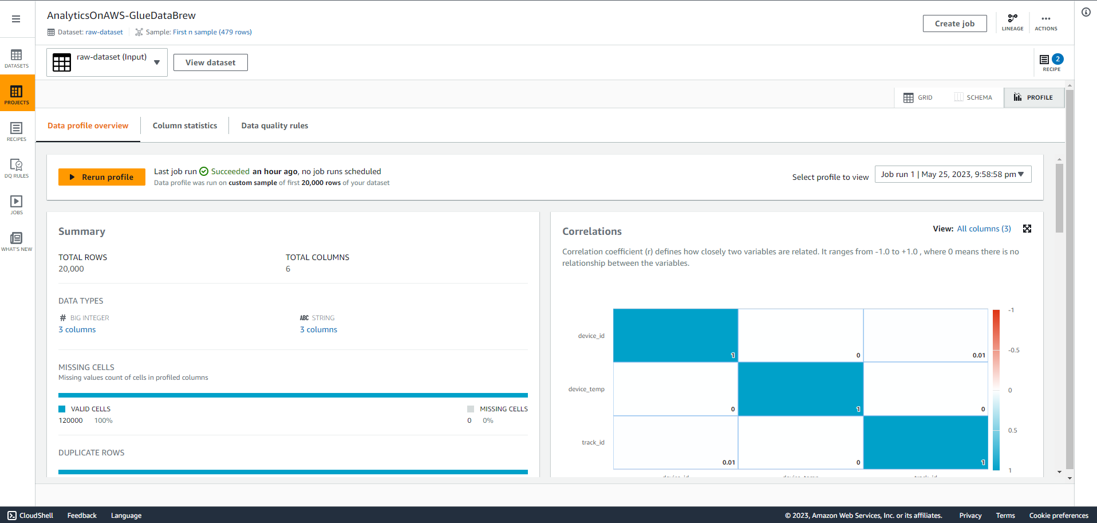
Task: Open What's New in the sidebar
Action: click(x=17, y=242)
